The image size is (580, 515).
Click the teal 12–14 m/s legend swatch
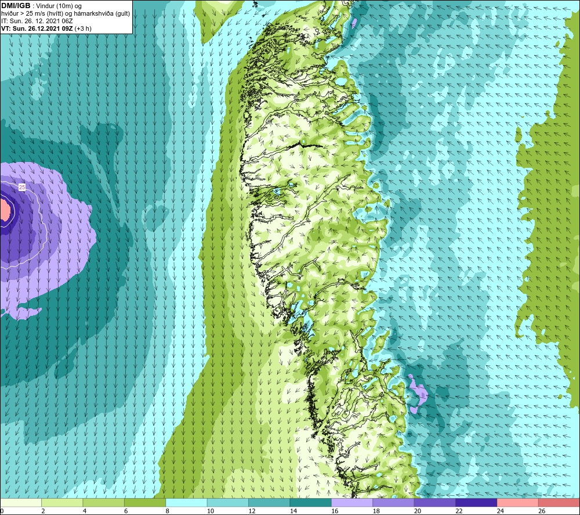point(269,502)
